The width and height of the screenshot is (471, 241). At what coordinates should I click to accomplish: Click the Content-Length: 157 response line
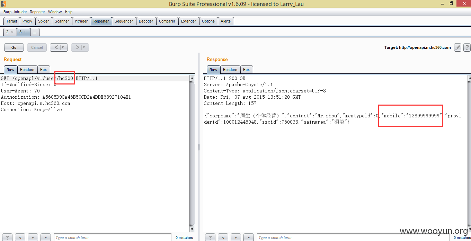[x=230, y=103]
